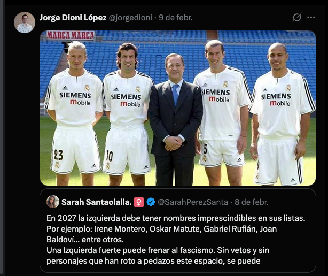Click Jorge Dioni López's profile avatar
Screen dimensions: 328x276
point(25,22)
